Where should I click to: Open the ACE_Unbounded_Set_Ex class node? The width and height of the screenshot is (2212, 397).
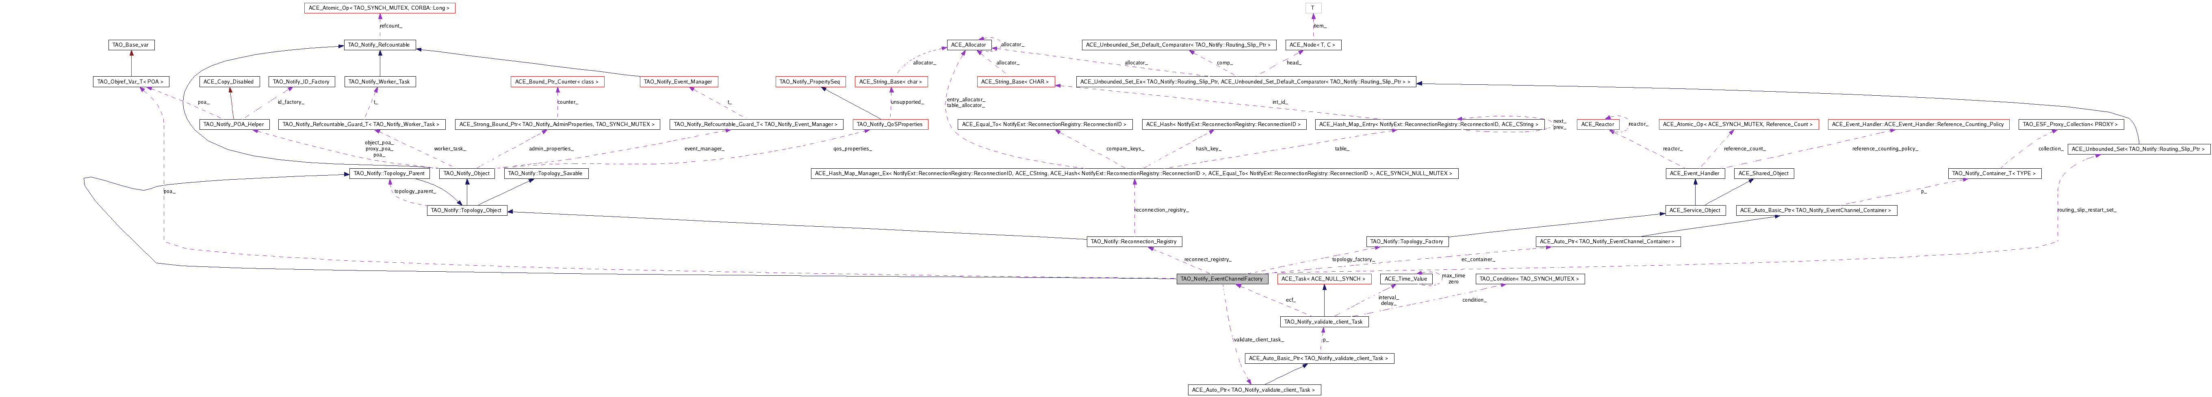coord(1246,82)
